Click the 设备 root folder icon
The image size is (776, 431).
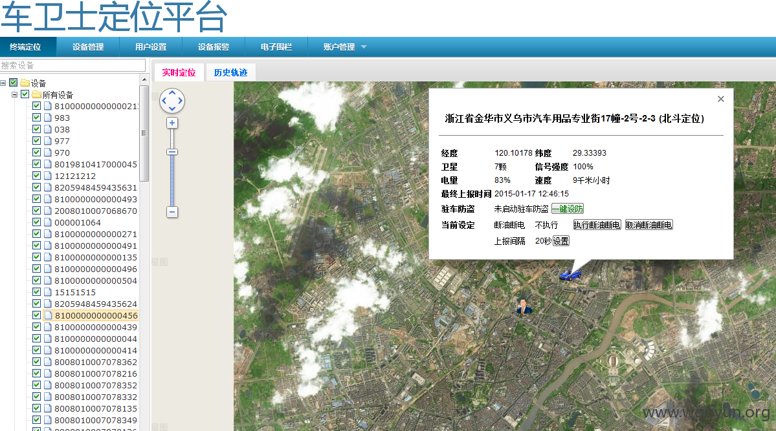pos(25,83)
